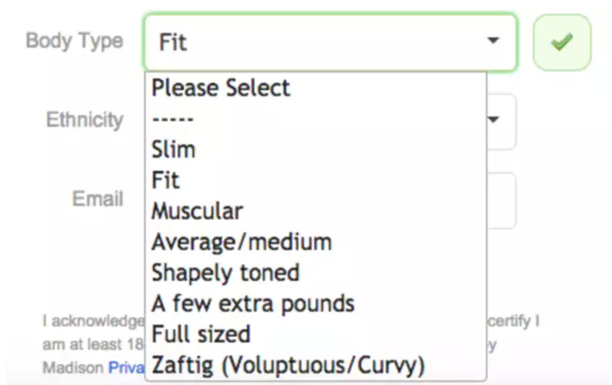Choose "A few extra pounds"
This screenshot has width=612, height=385.
coord(253,304)
